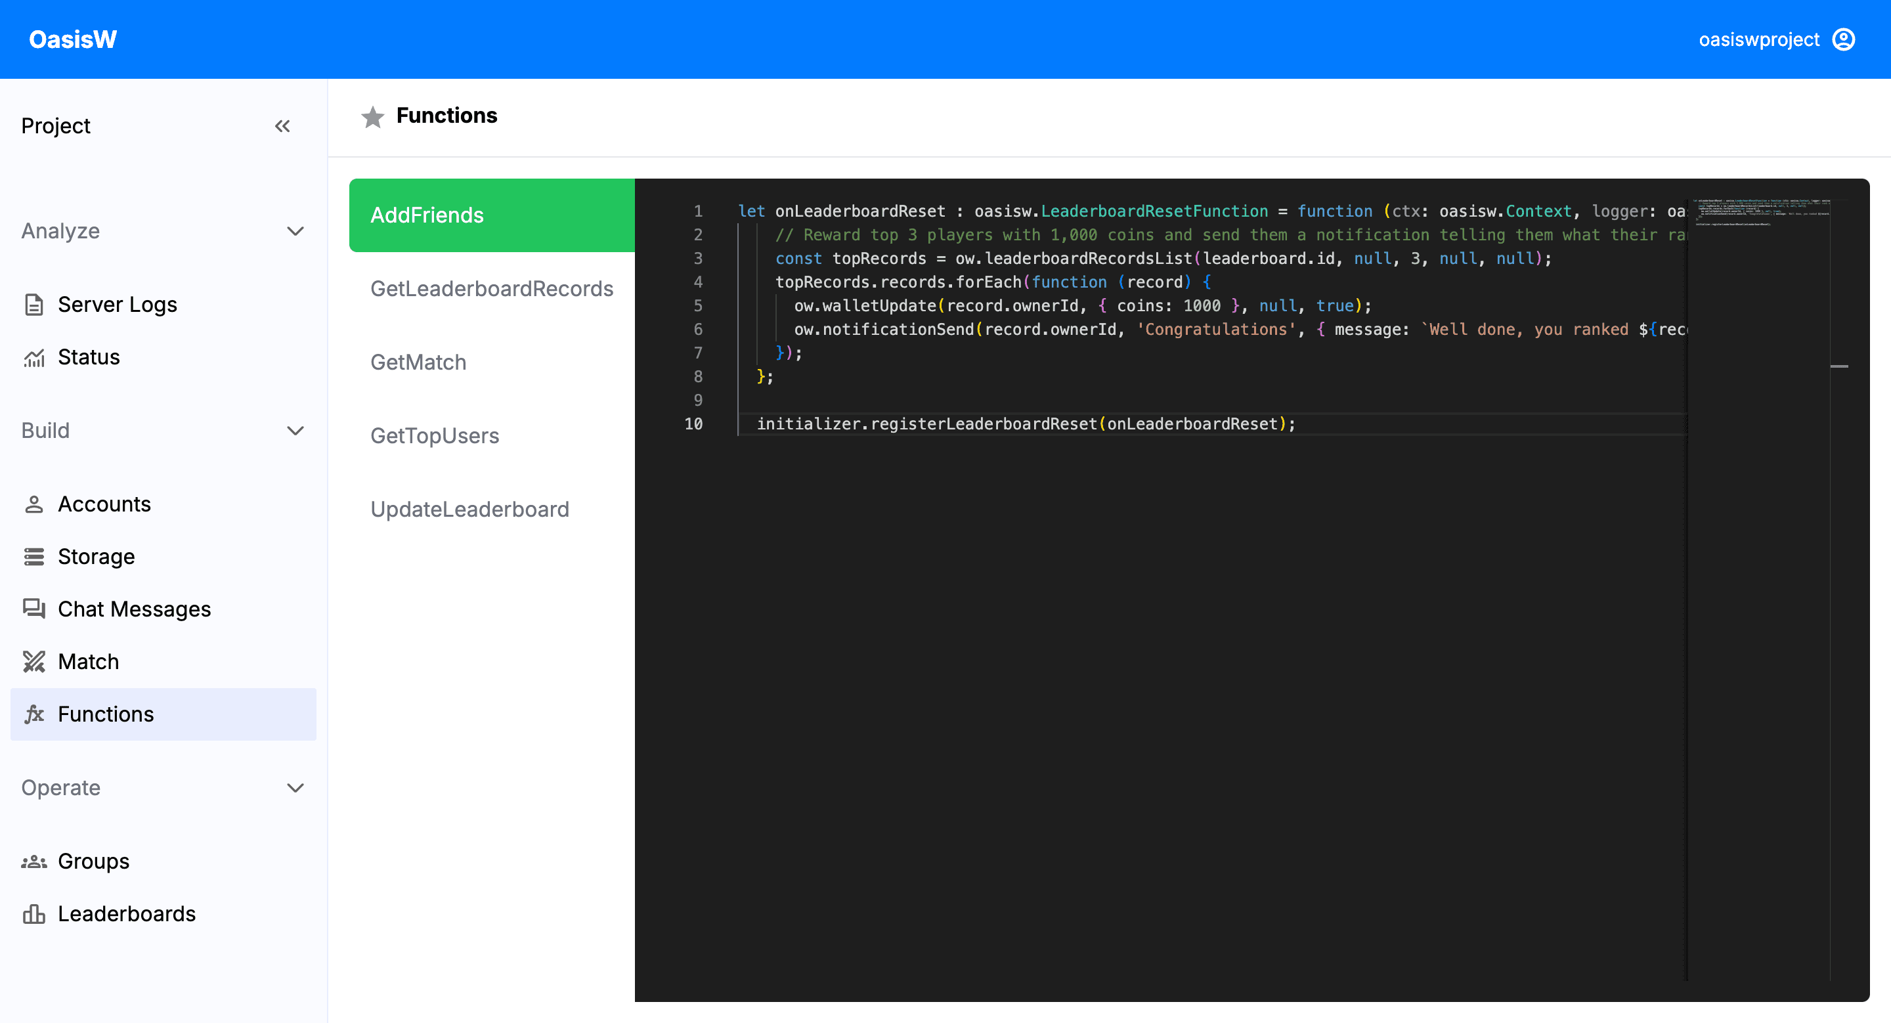Open Server Logs page
This screenshot has width=1891, height=1023.
pos(163,305)
